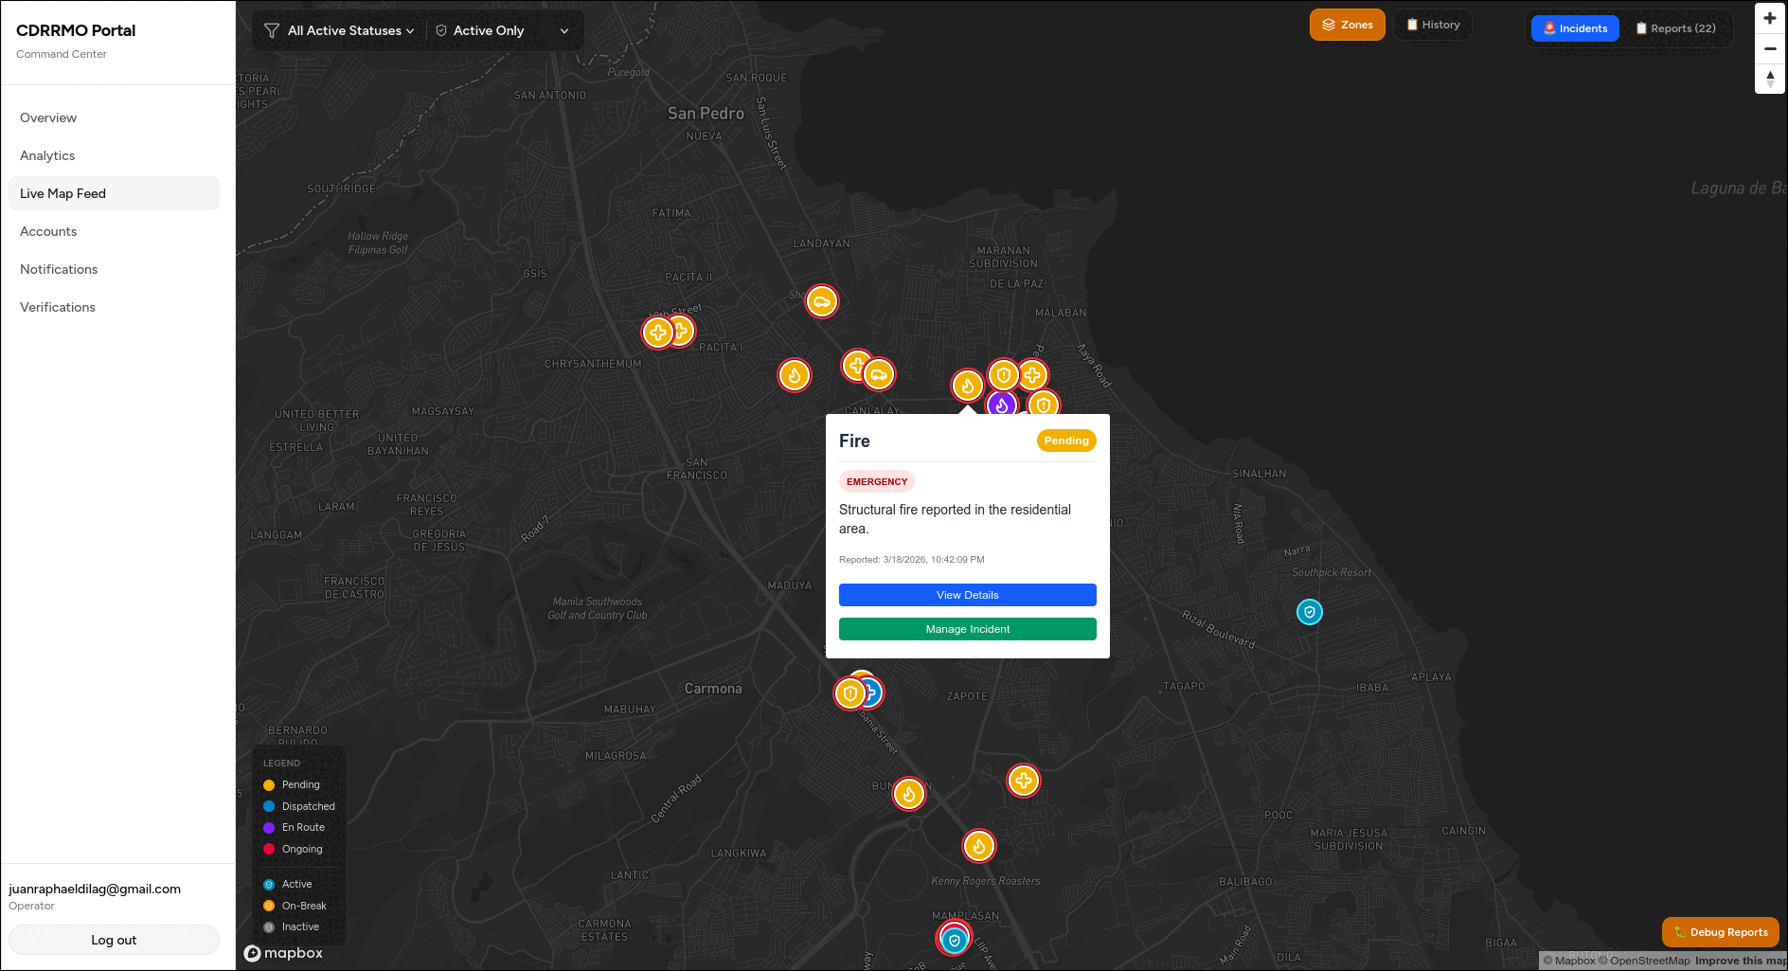Click the 'Dispatched' legend entry
1788x971 pixels.
point(299,806)
